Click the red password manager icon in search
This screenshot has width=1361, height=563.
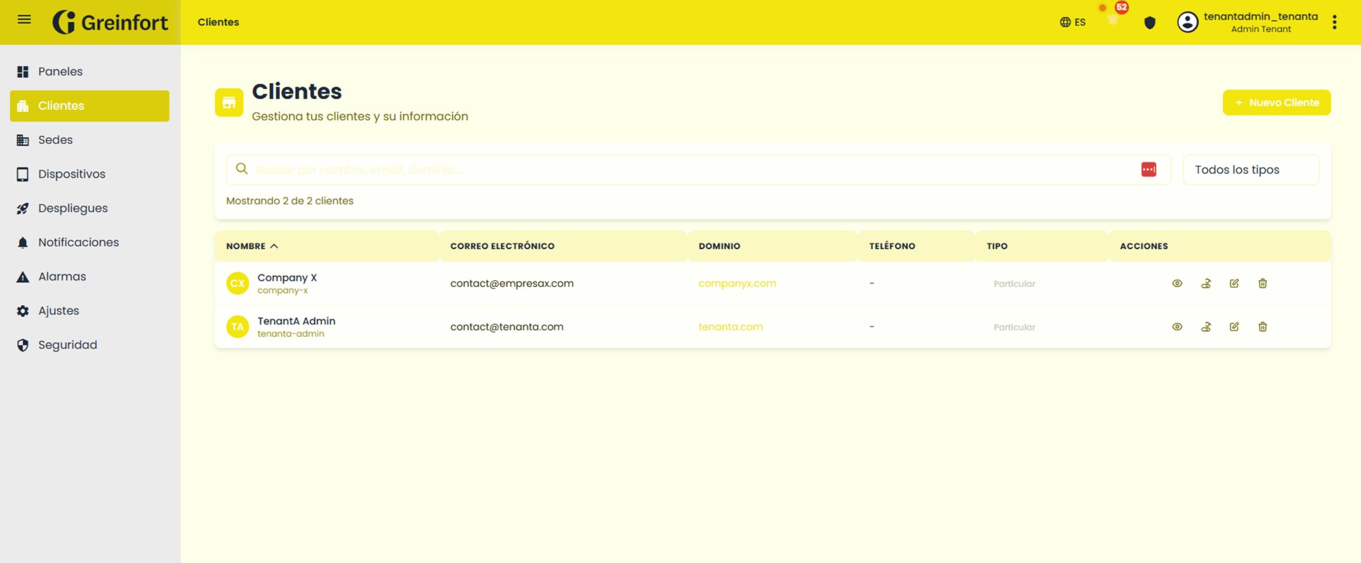pyautogui.click(x=1148, y=170)
